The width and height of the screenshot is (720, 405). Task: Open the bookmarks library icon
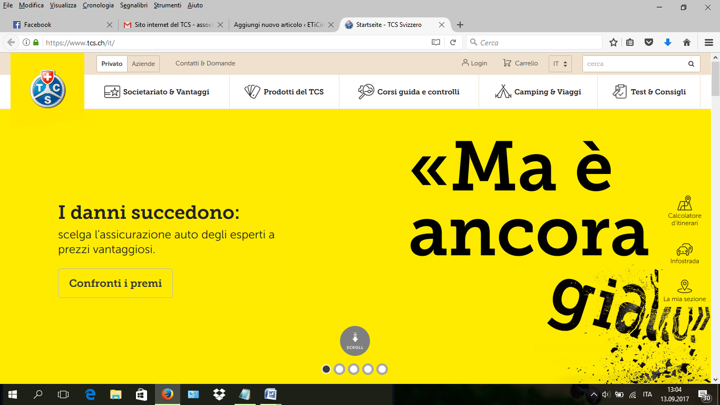coord(630,43)
